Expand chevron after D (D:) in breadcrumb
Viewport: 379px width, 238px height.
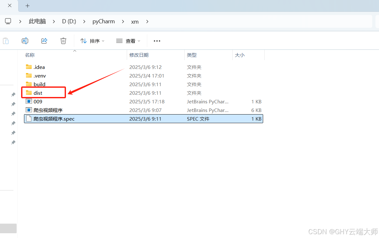point(84,22)
